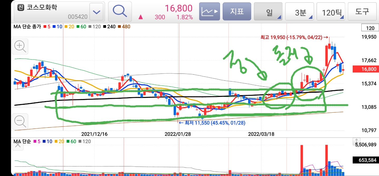Expand volume panel with up-down arrow icon
Image resolution: width=379 pixels, height=176 pixels.
[356, 142]
